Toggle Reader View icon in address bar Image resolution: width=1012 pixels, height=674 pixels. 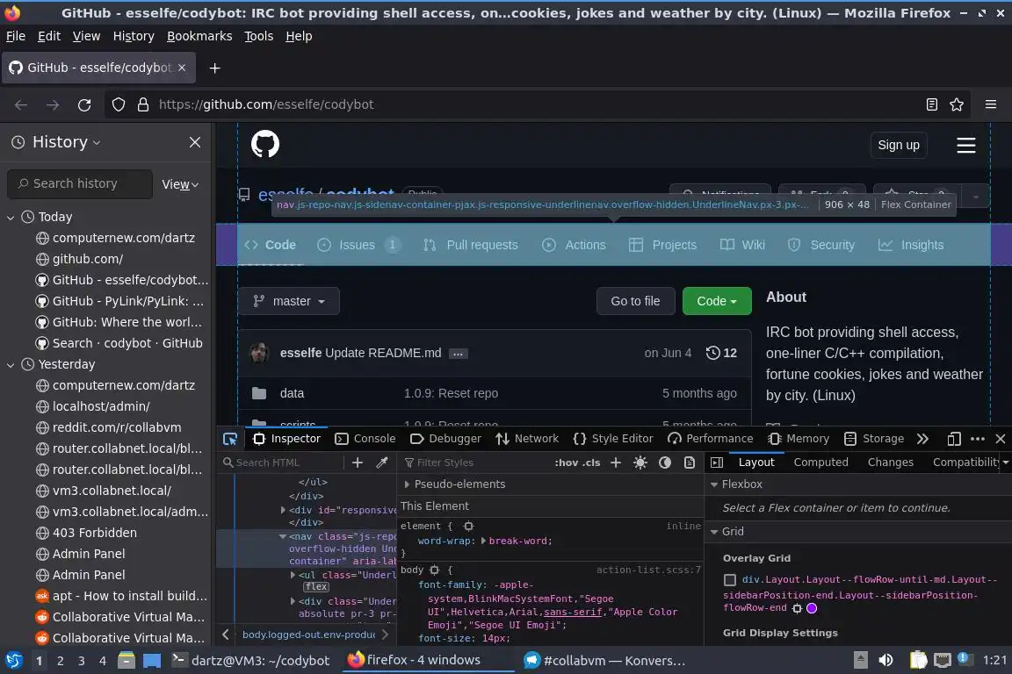[932, 104]
